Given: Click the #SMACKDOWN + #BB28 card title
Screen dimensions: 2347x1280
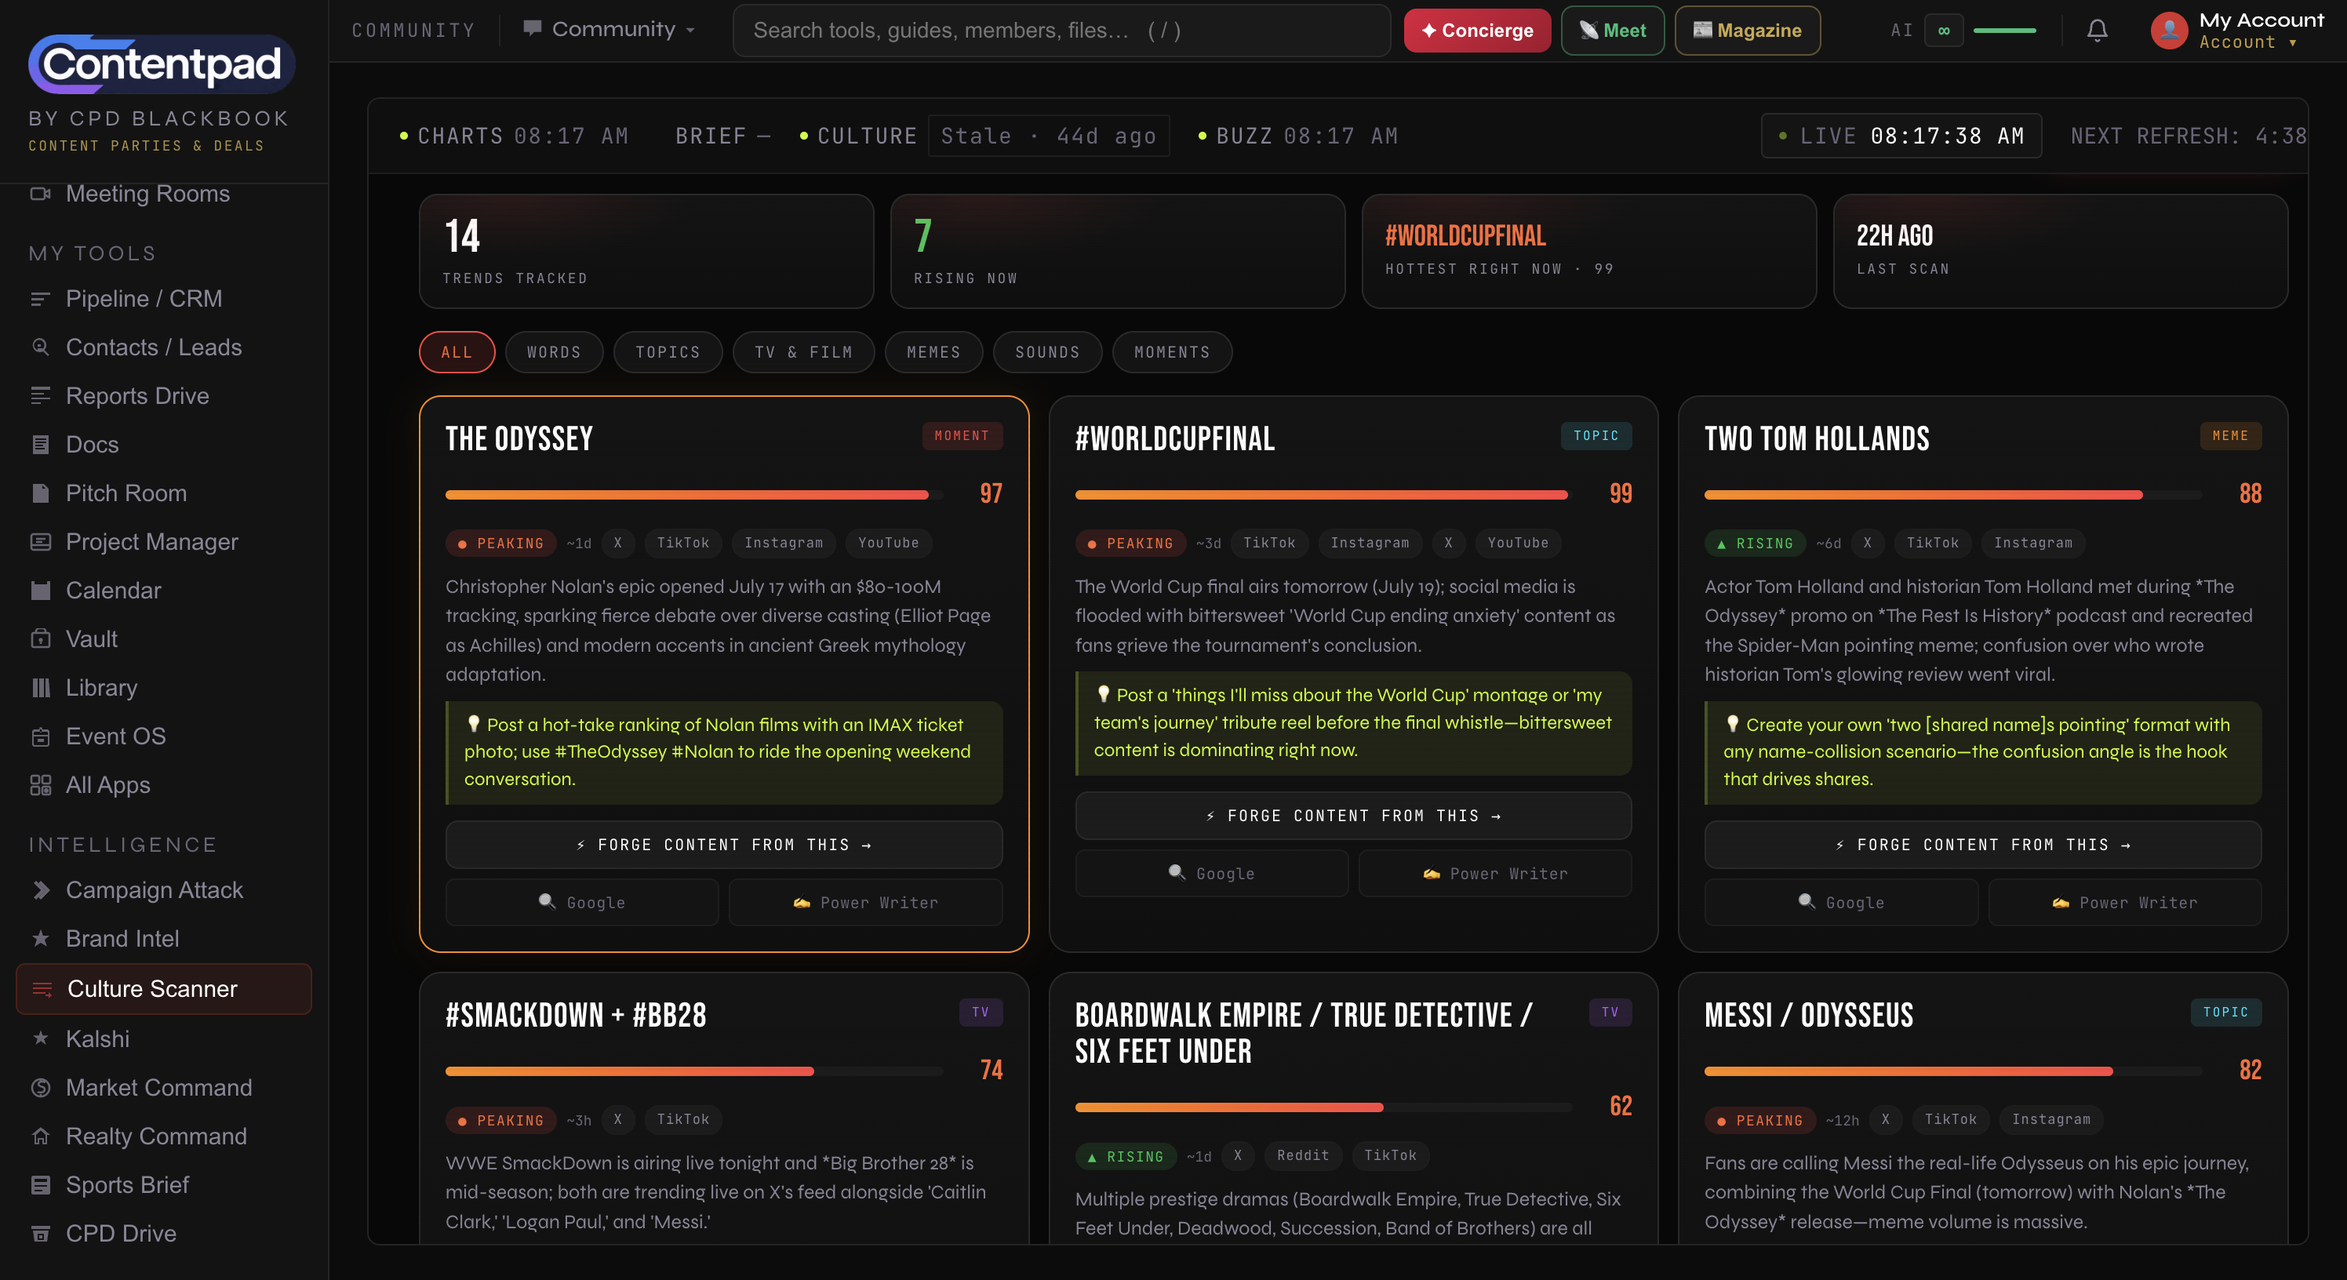Looking at the screenshot, I should [576, 1015].
